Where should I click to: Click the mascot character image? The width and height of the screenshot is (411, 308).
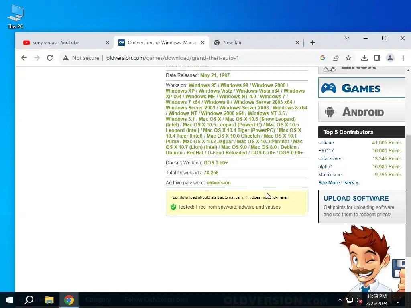tap(372, 258)
